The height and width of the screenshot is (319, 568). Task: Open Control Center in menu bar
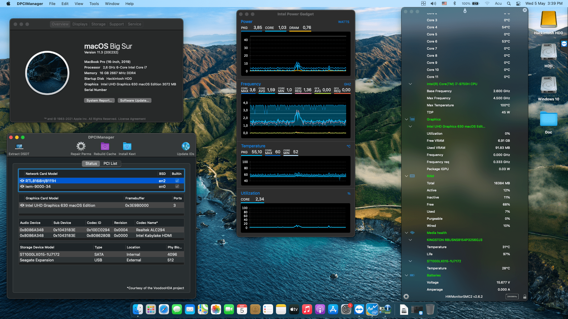pyautogui.click(x=518, y=4)
